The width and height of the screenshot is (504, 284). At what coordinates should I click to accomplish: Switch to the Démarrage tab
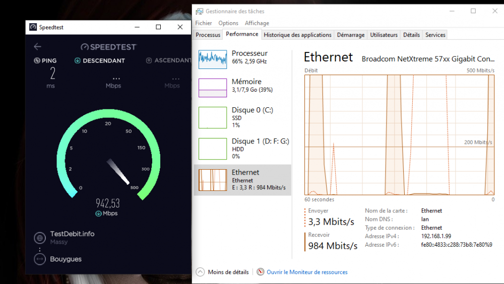pos(351,35)
